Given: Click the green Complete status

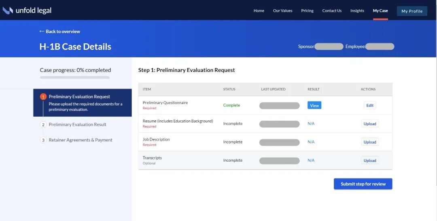Looking at the screenshot, I should [x=231, y=105].
